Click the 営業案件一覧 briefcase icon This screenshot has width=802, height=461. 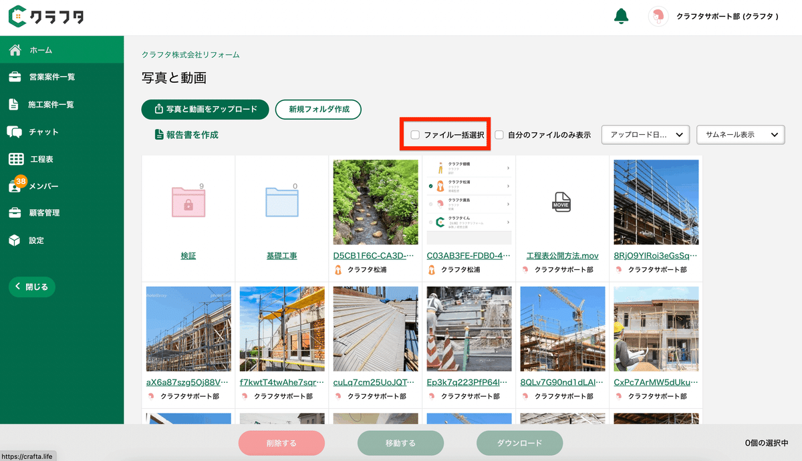(x=15, y=77)
